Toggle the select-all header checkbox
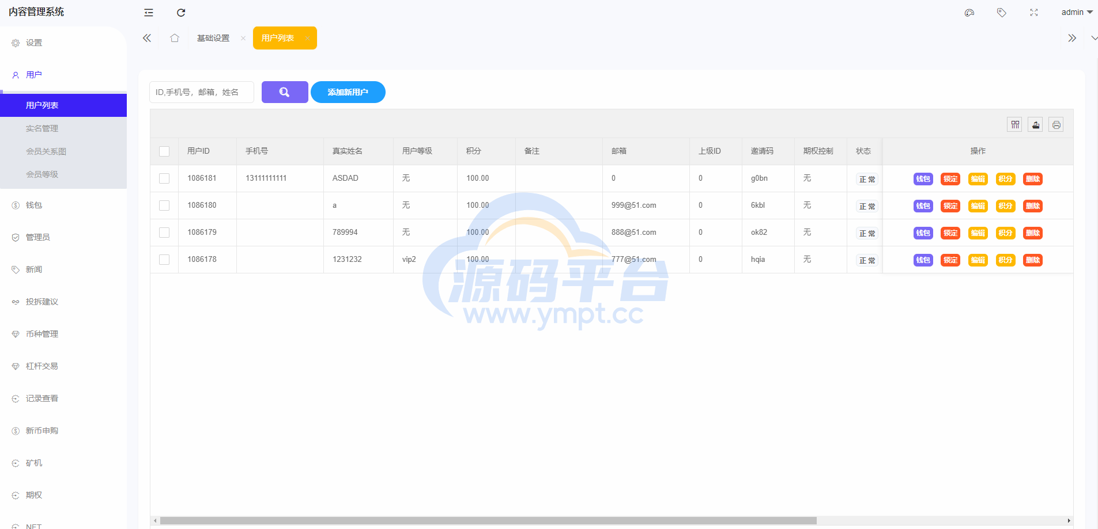 [x=164, y=151]
